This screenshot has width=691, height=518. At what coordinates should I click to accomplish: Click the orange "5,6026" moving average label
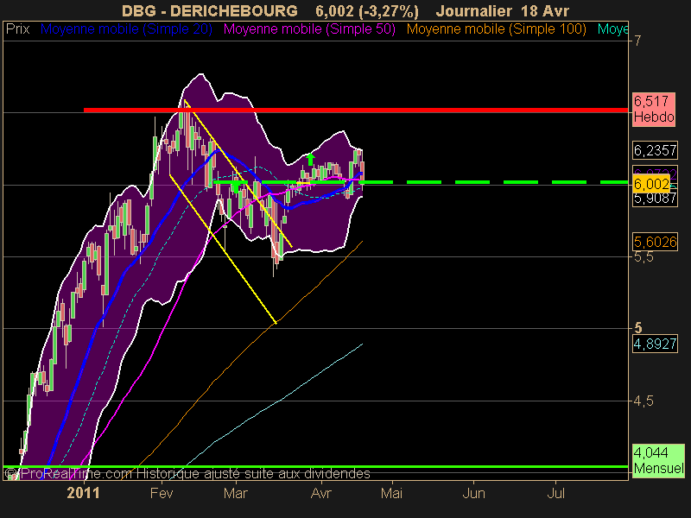(655, 242)
